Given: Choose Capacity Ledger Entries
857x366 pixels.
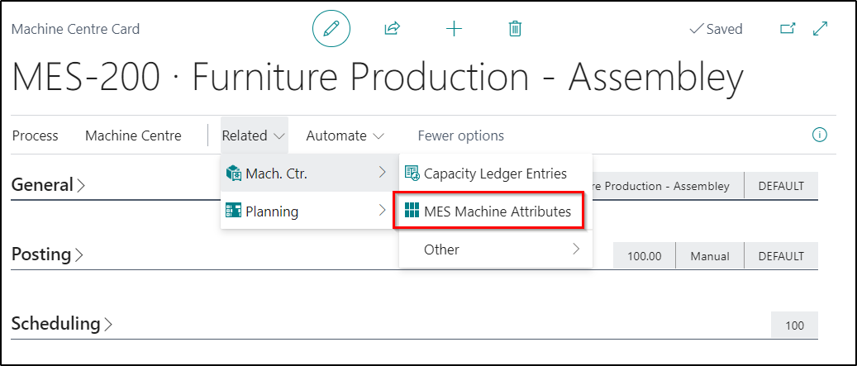Looking at the screenshot, I should point(495,173).
